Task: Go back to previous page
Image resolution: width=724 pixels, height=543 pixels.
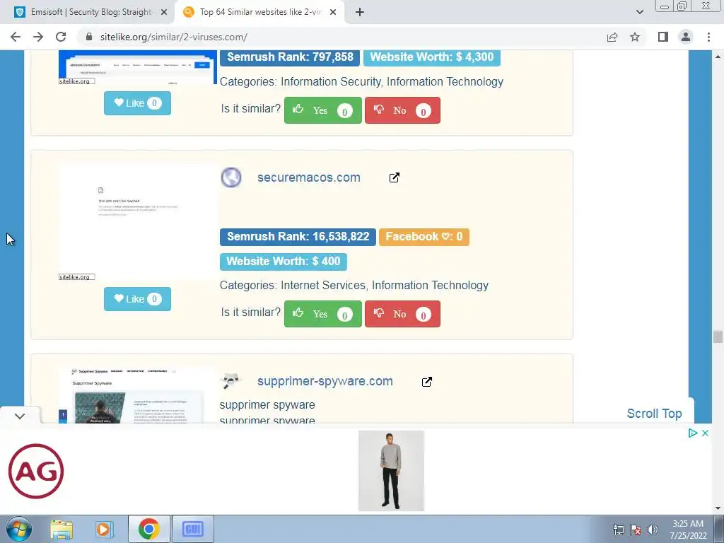Action: [x=16, y=37]
